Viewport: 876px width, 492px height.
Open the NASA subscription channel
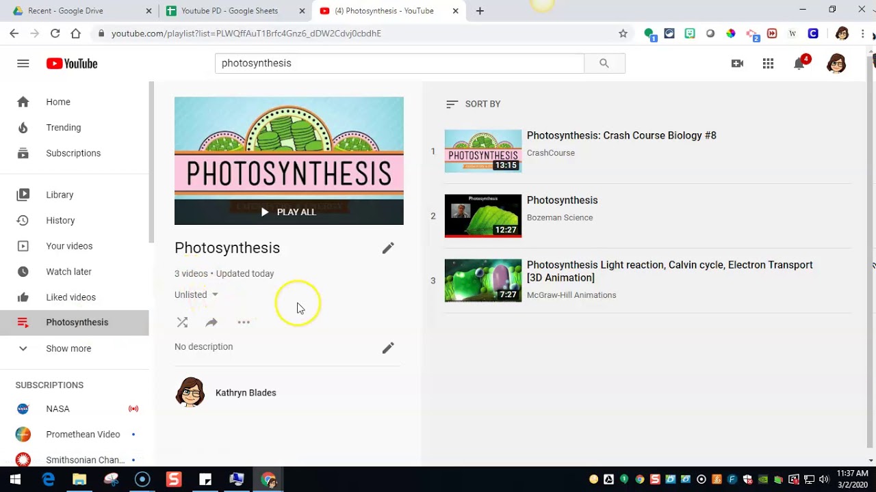coord(75,409)
